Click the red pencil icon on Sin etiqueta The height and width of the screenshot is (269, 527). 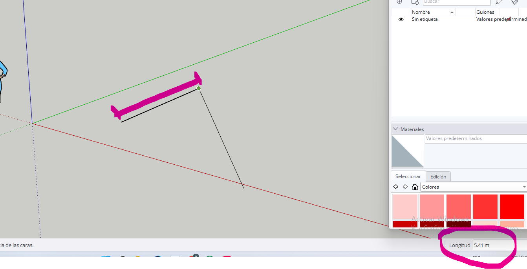click(x=509, y=19)
